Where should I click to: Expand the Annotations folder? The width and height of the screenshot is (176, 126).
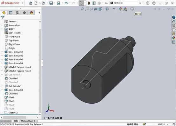(2, 25)
